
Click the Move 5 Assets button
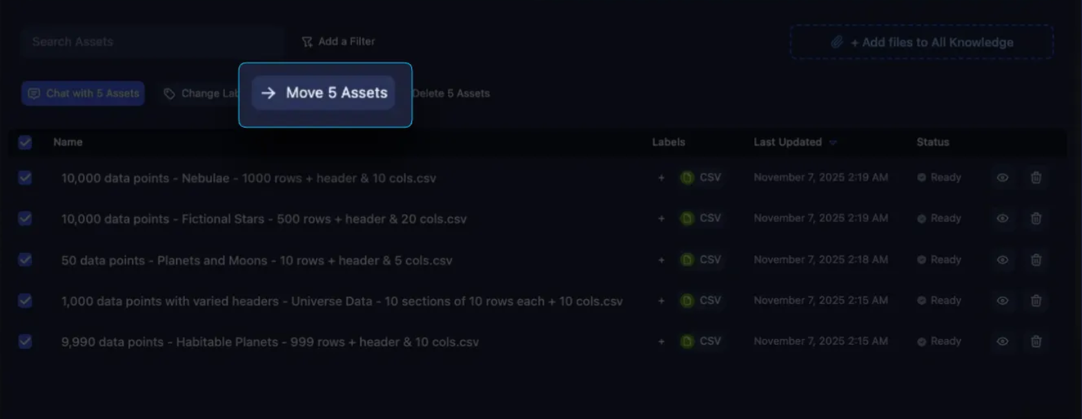pyautogui.click(x=323, y=93)
